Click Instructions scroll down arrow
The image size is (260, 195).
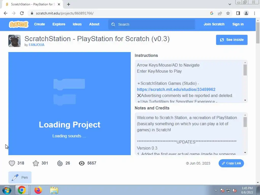245,100
